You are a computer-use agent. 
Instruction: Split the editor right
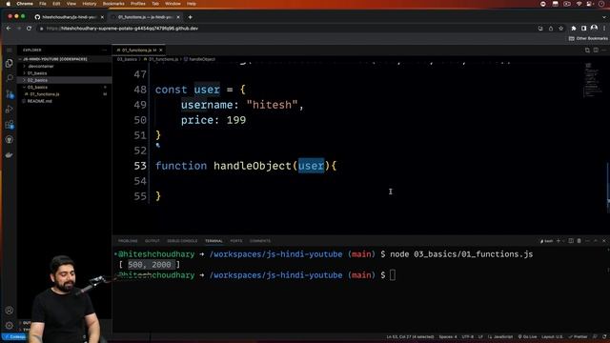tap(596, 50)
